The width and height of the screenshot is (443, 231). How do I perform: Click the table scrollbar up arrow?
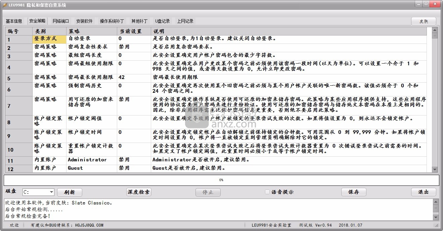coord(435,30)
